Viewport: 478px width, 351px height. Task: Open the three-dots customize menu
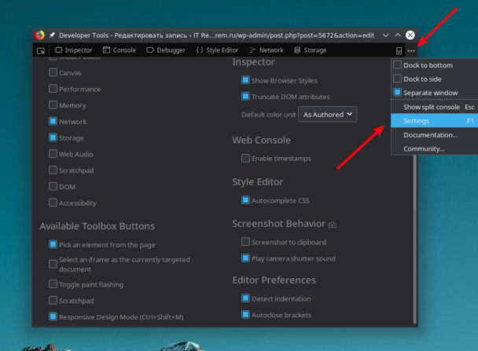(411, 50)
